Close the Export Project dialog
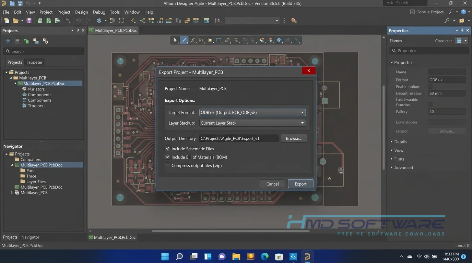The image size is (472, 263). 309,71
